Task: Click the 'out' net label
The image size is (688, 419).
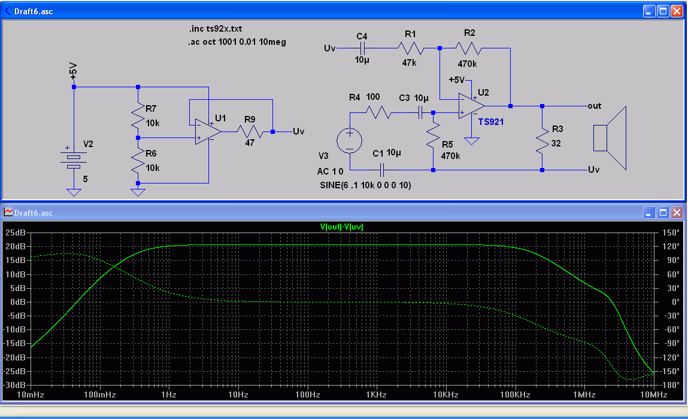Action: [595, 106]
